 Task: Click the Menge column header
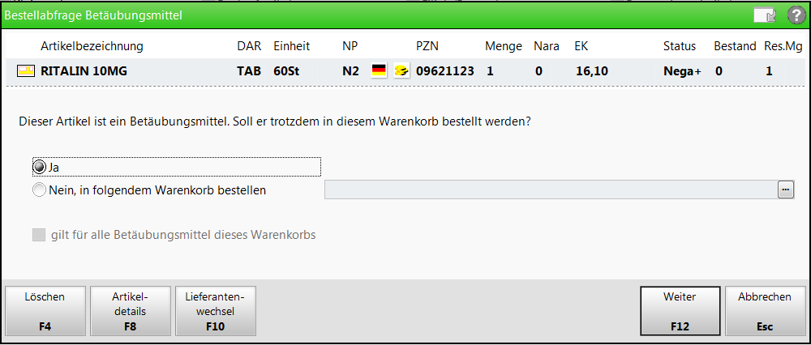pyautogui.click(x=504, y=46)
